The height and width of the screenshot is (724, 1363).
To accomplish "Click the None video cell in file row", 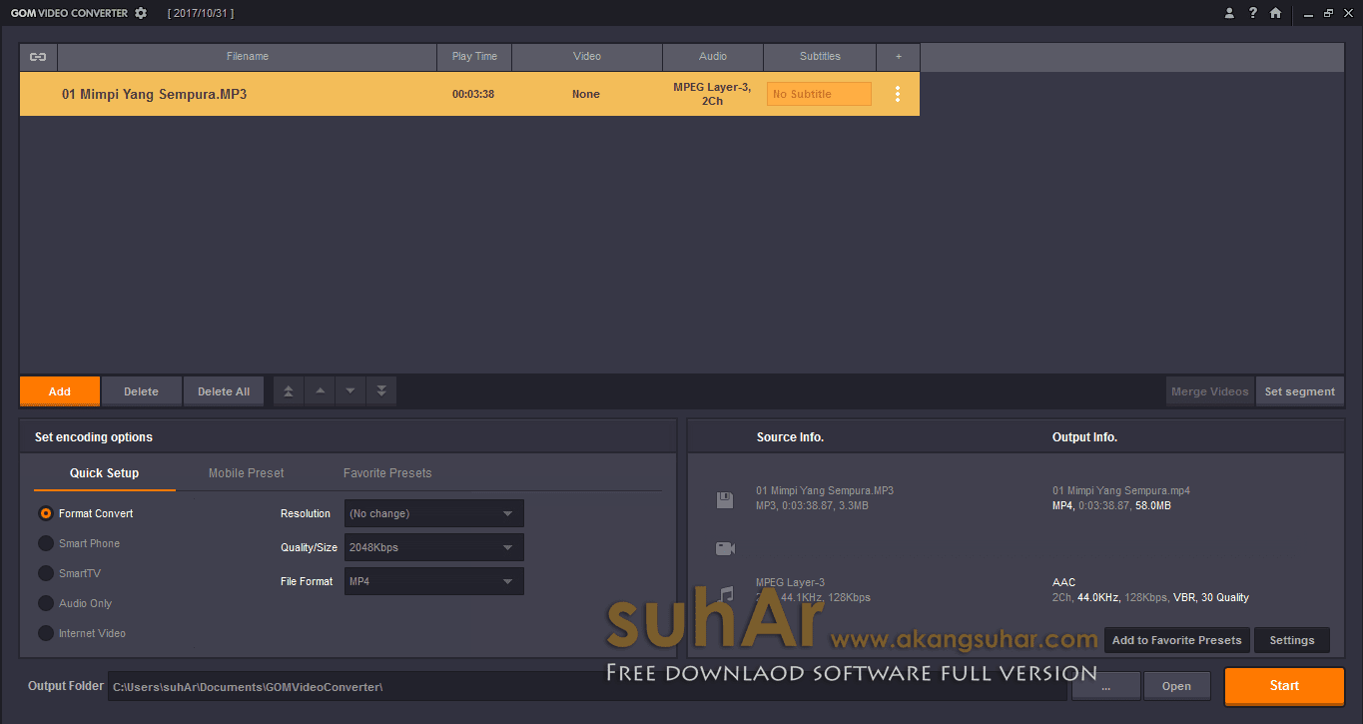I will 586,94.
